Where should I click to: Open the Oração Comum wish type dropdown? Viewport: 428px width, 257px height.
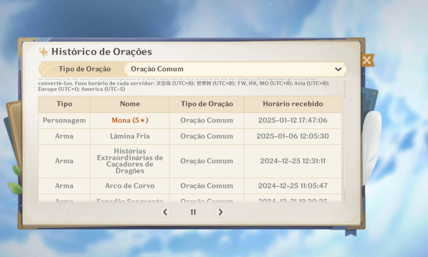coord(235,69)
